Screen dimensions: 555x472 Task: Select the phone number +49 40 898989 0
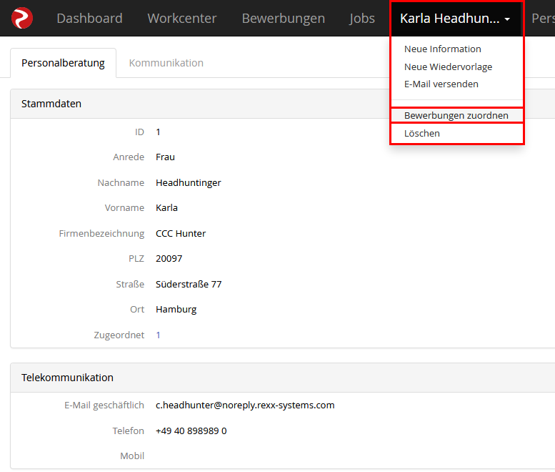click(x=191, y=431)
